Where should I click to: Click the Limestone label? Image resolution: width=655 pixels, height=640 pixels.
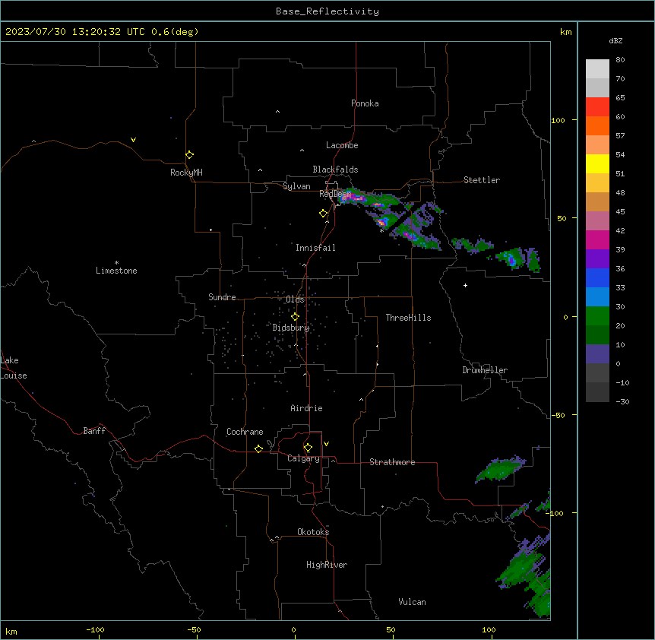click(116, 271)
